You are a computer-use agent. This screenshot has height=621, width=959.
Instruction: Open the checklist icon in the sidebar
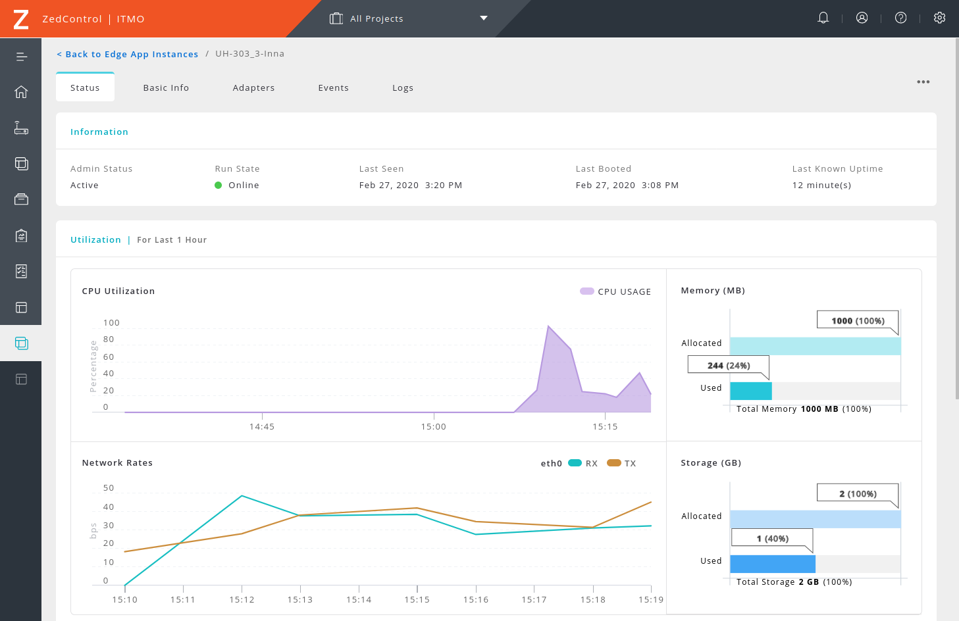(21, 271)
